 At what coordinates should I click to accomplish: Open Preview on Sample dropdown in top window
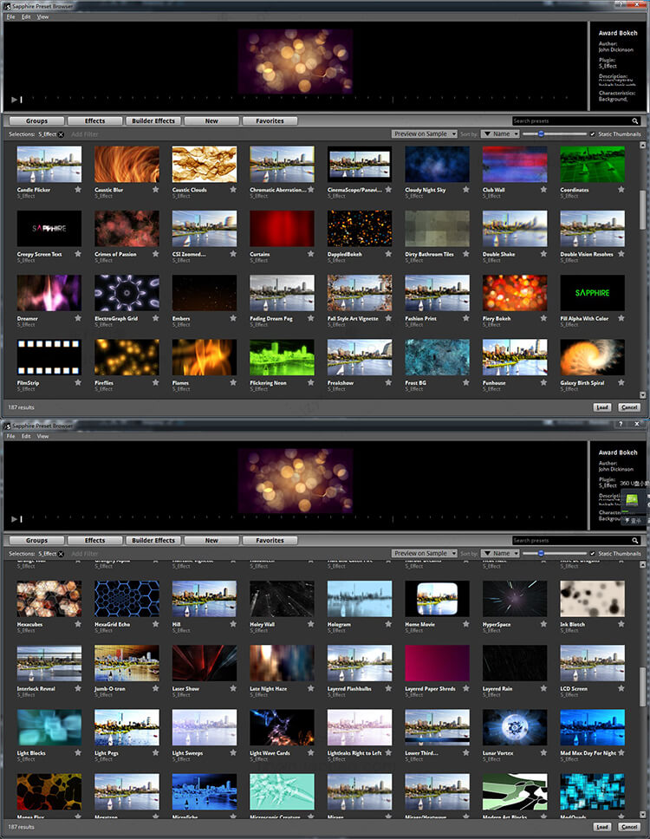point(425,133)
